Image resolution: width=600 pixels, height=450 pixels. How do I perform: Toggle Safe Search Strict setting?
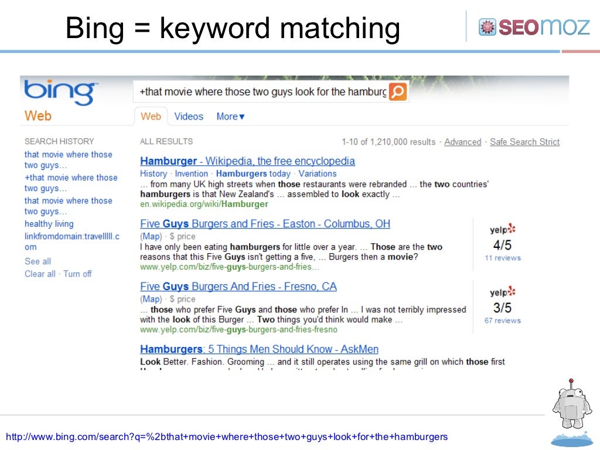coord(524,142)
